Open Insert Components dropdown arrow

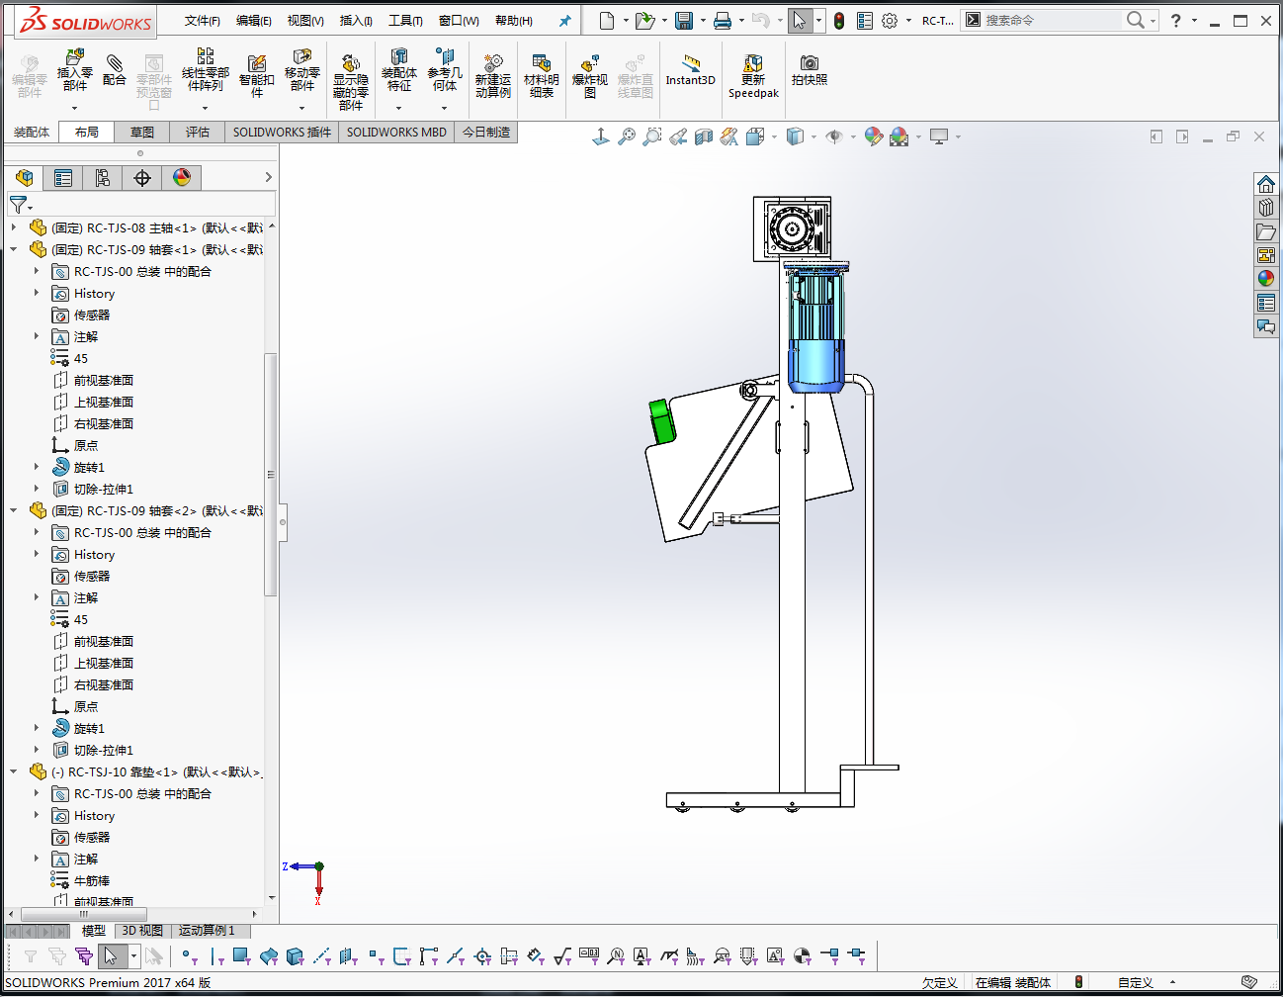point(74,107)
